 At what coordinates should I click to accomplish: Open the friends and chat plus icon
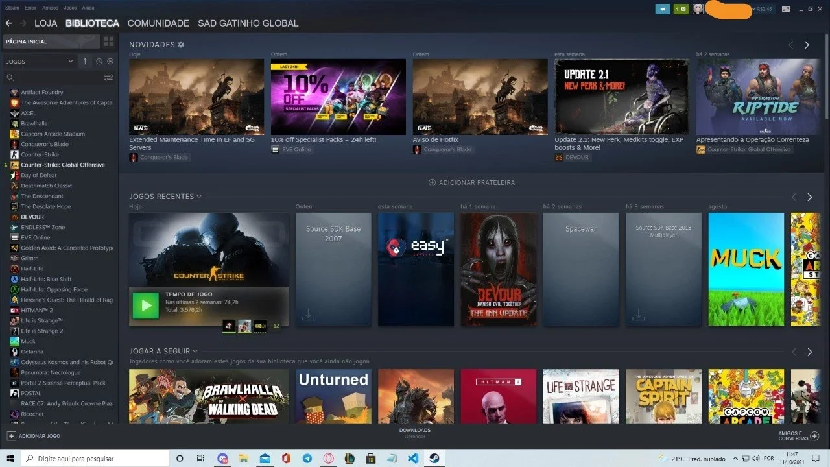(x=814, y=436)
